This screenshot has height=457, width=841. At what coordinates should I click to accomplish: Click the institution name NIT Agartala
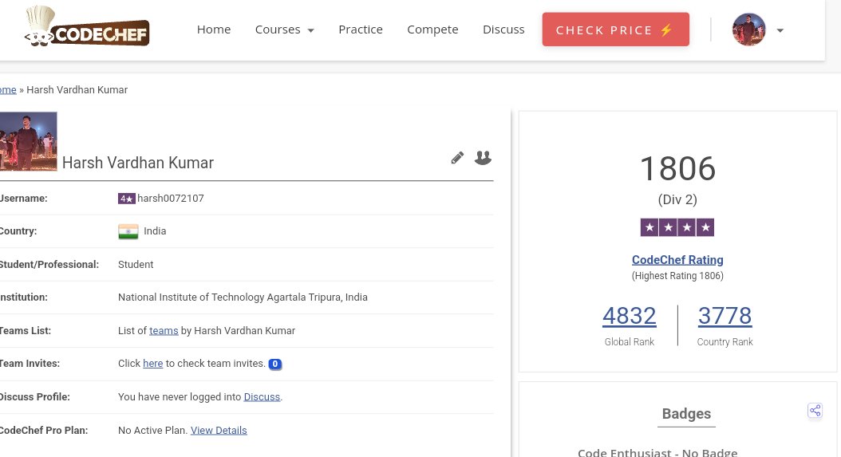tap(243, 297)
